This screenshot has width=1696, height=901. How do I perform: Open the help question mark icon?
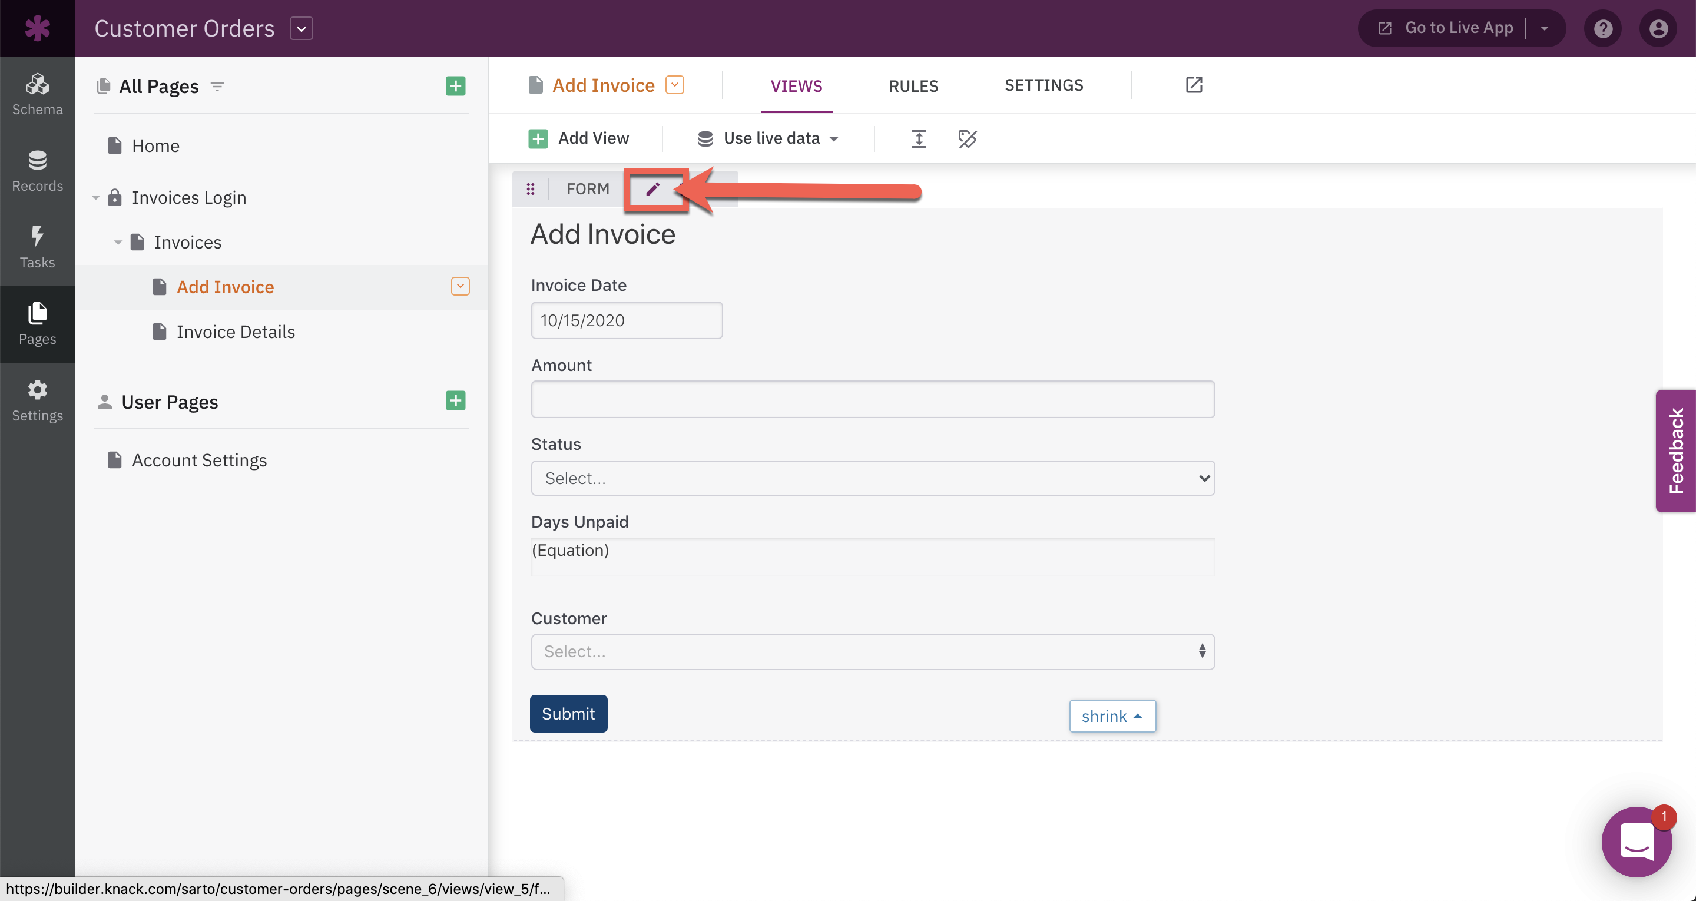(x=1602, y=28)
